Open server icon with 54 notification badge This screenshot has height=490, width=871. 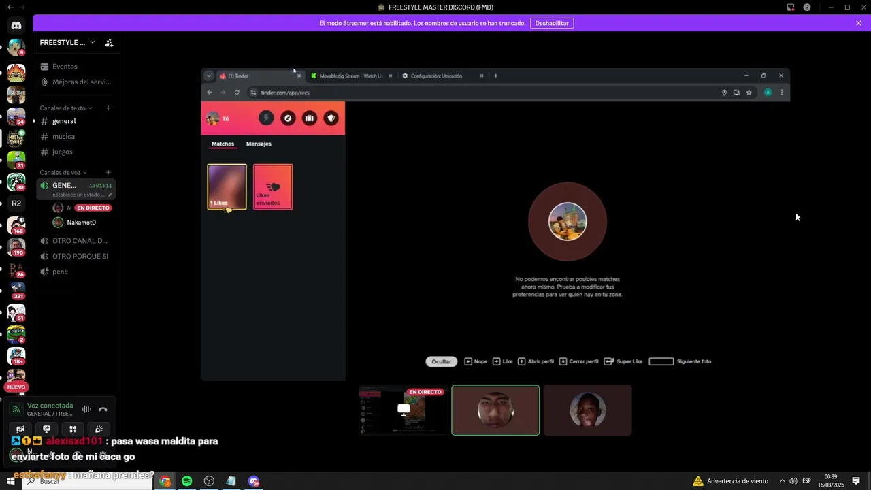[x=16, y=116]
